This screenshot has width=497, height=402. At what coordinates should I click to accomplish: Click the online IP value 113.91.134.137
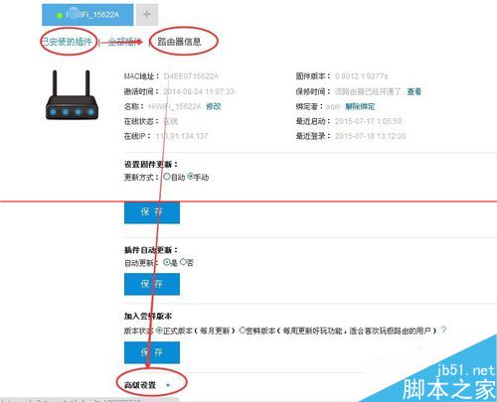(x=182, y=136)
